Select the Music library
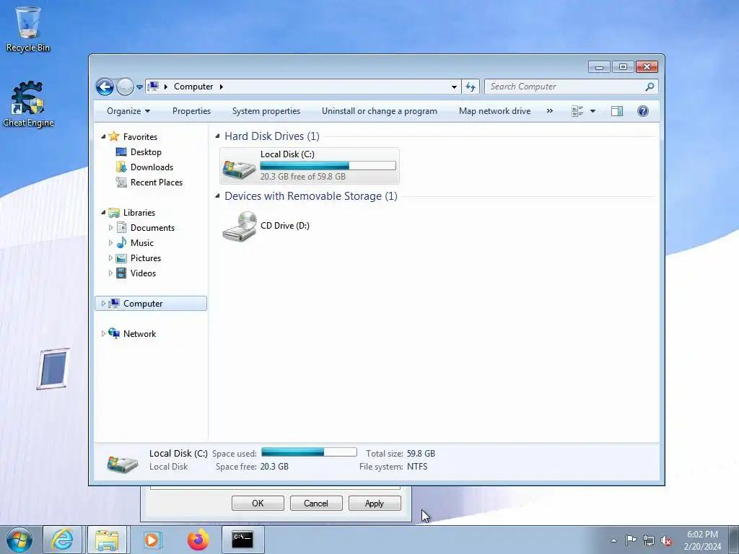 click(x=142, y=243)
